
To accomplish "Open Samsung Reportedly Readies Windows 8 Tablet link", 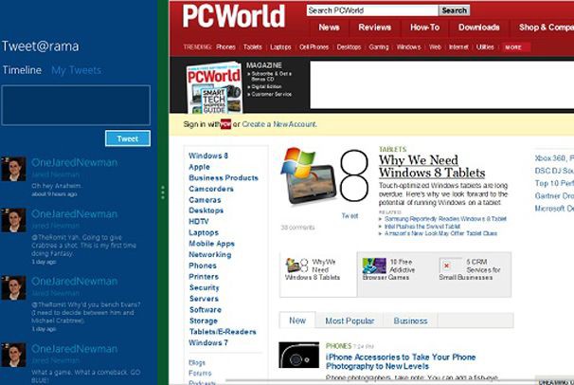I will (x=445, y=219).
